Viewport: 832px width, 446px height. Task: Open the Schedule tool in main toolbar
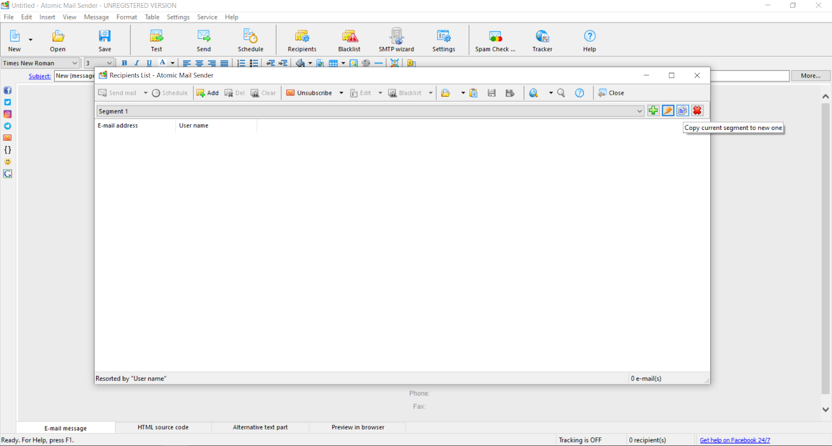point(251,41)
